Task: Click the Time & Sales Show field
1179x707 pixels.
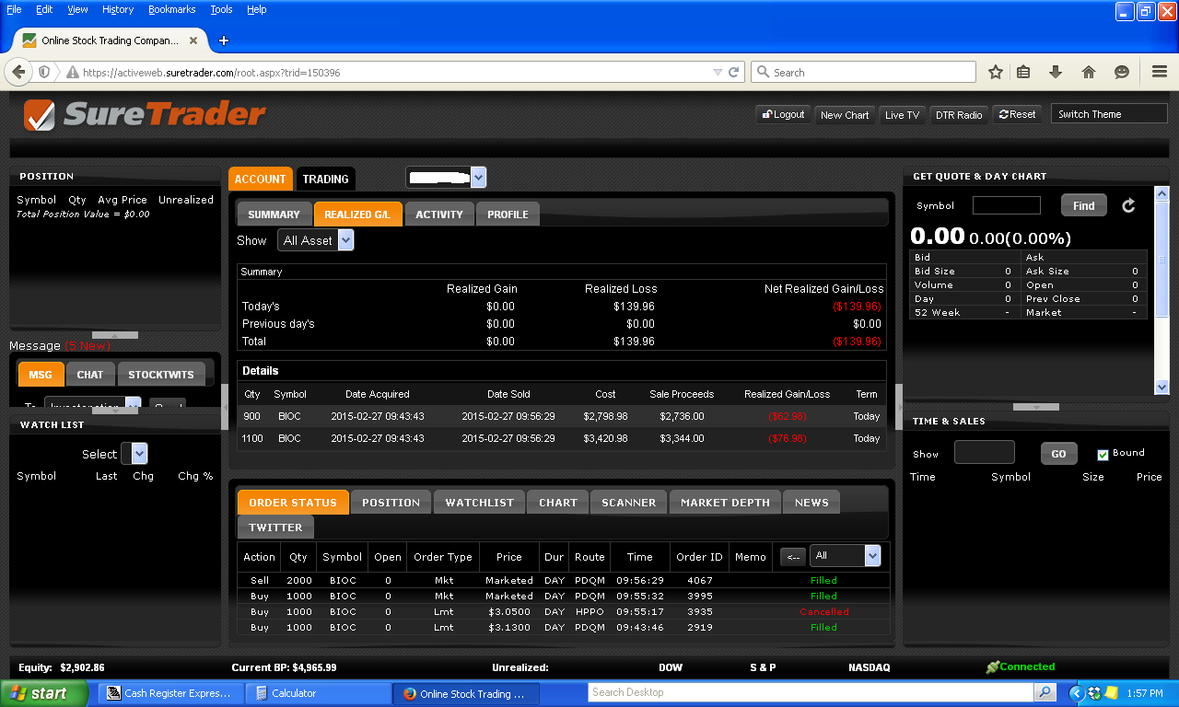Action: click(985, 452)
